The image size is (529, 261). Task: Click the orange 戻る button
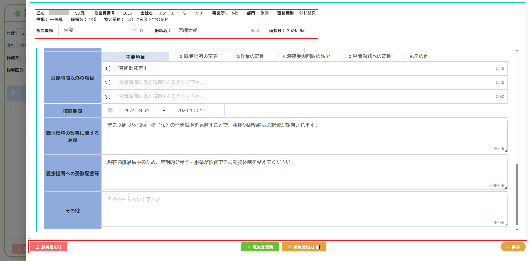coord(513,247)
